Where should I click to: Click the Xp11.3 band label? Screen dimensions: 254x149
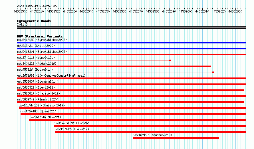(x=22, y=24)
